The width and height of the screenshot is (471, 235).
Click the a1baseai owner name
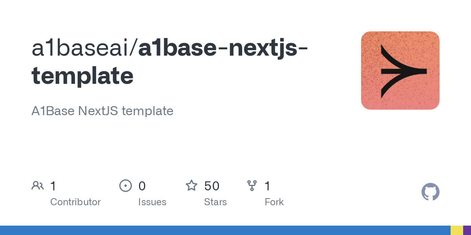point(82,49)
